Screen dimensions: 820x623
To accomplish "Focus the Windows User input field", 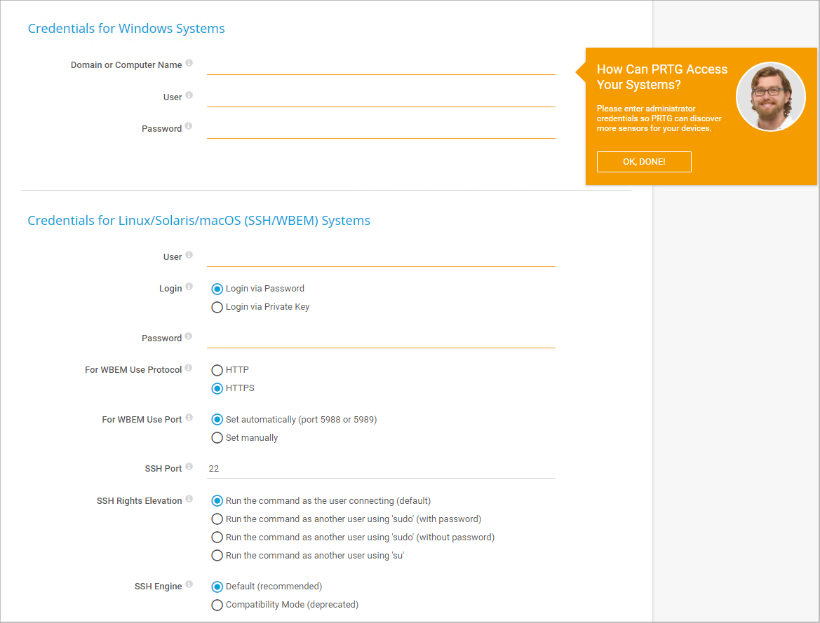I will (381, 97).
